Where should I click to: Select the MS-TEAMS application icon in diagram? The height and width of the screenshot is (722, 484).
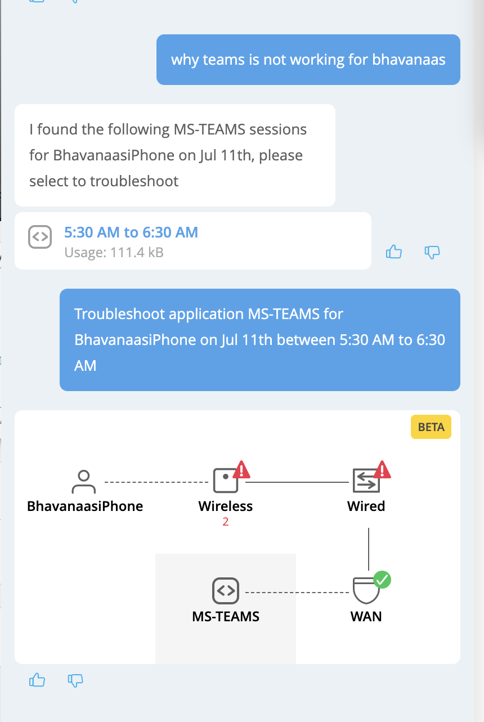pyautogui.click(x=226, y=591)
